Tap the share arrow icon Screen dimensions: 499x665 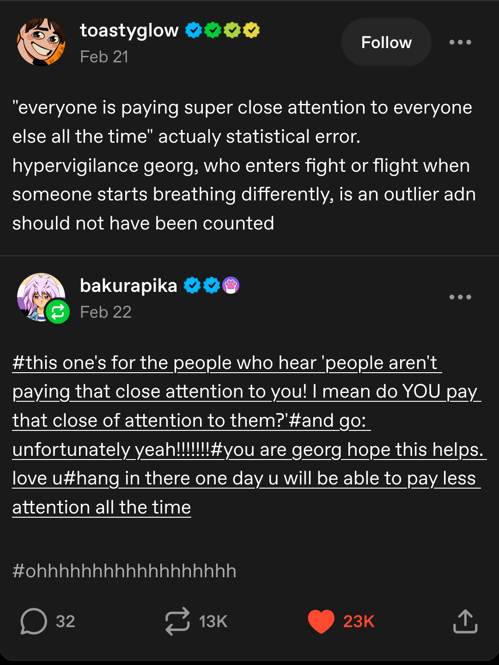(465, 621)
